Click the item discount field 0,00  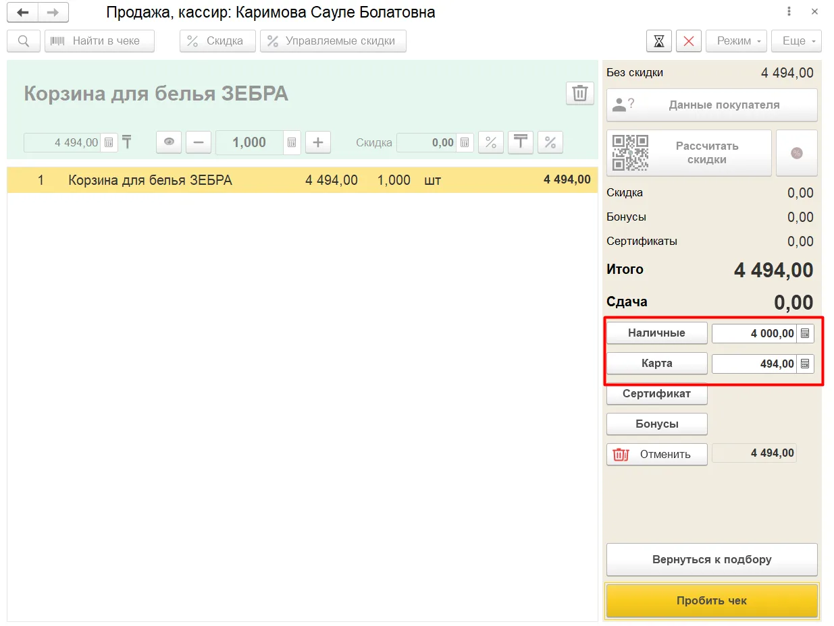(426, 143)
